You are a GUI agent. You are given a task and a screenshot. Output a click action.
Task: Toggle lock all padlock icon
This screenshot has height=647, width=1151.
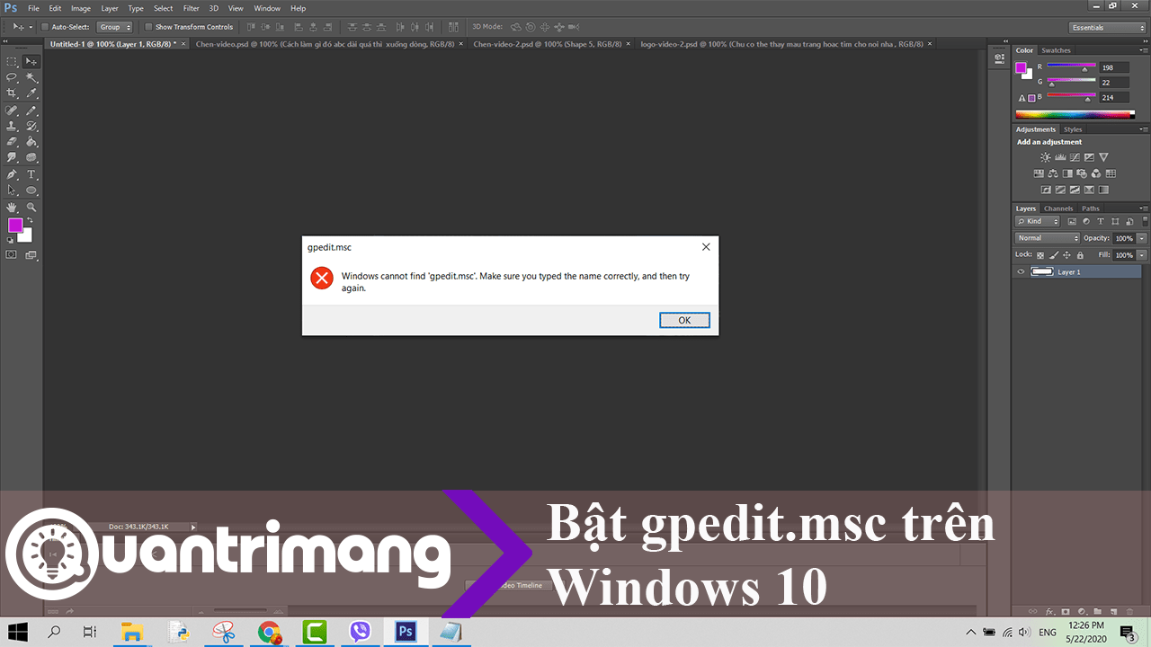(1080, 255)
